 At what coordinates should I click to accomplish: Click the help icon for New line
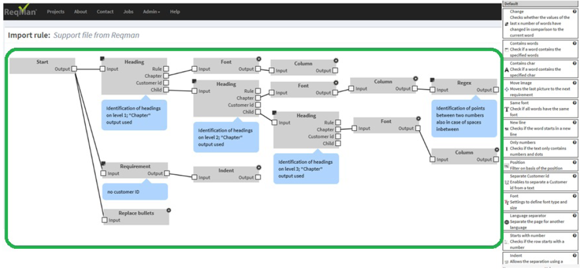[575, 123]
